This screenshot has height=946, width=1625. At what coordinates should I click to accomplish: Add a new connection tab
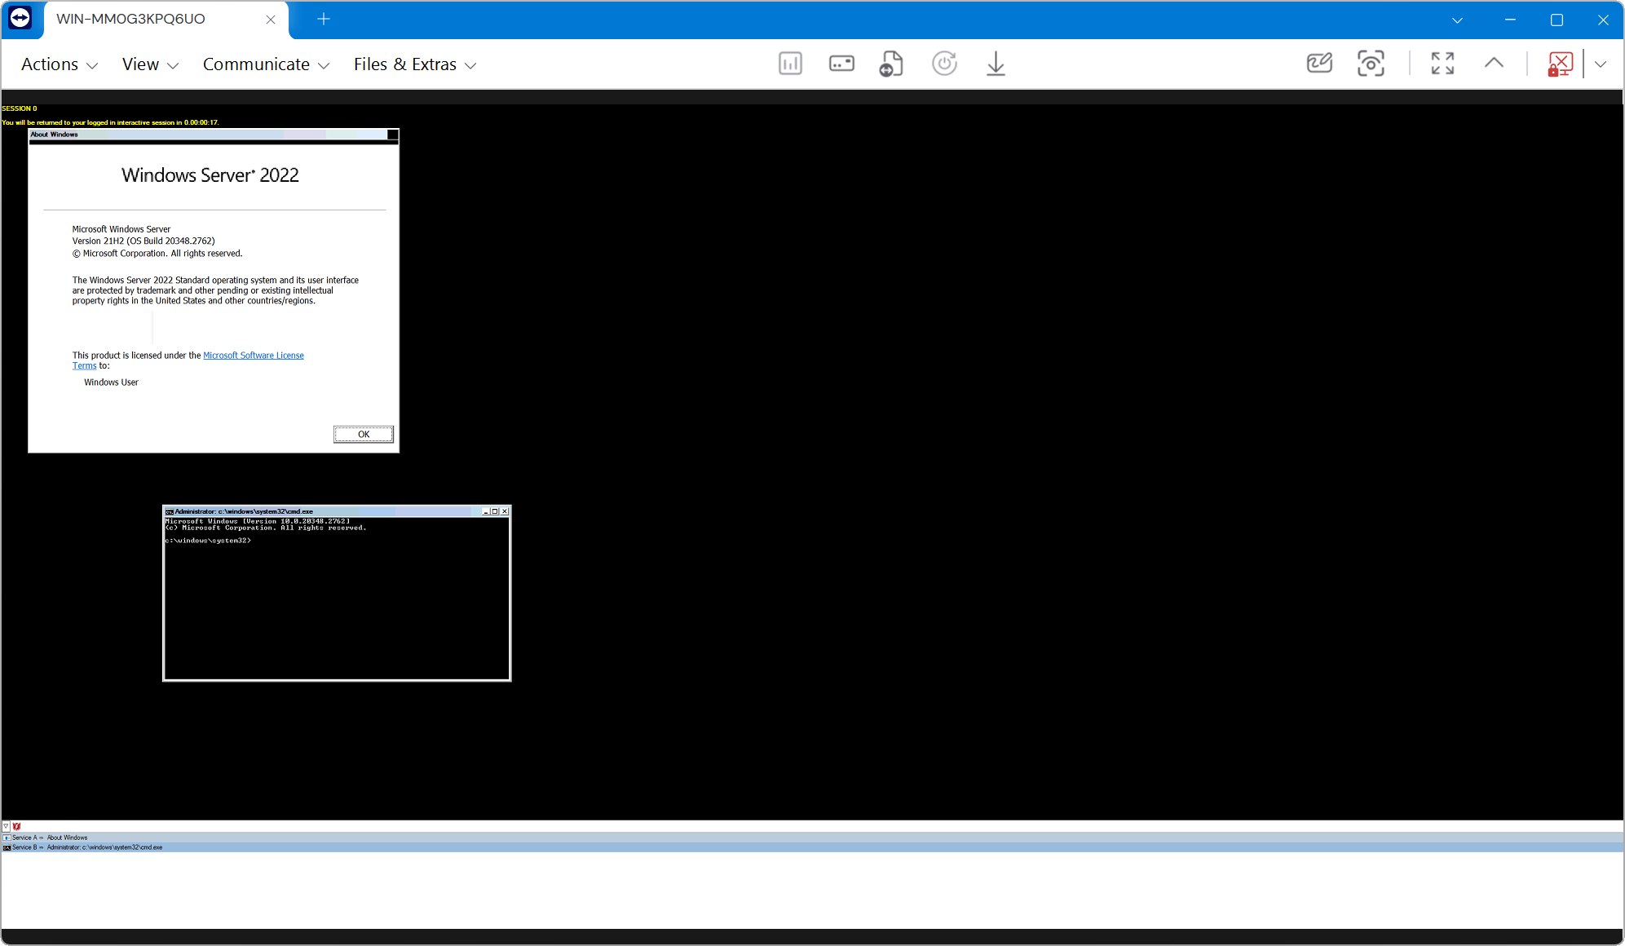click(324, 19)
